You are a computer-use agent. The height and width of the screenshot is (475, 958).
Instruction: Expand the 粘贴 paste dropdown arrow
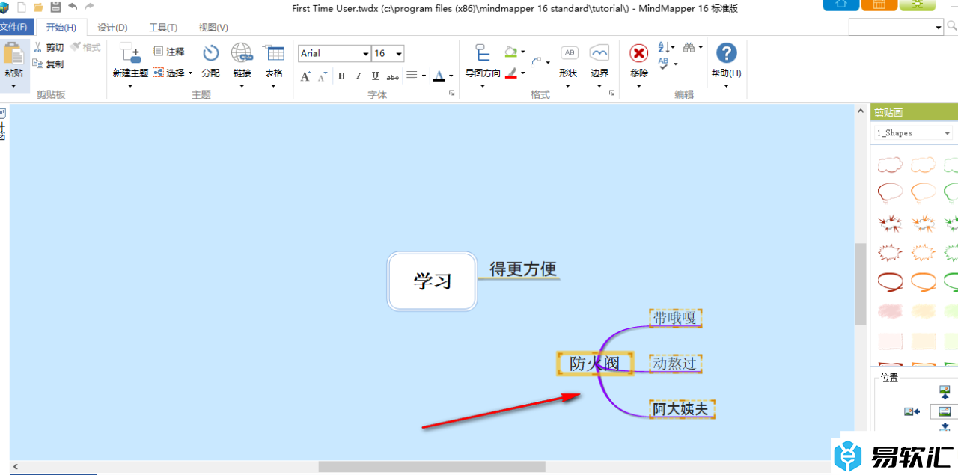click(x=13, y=85)
